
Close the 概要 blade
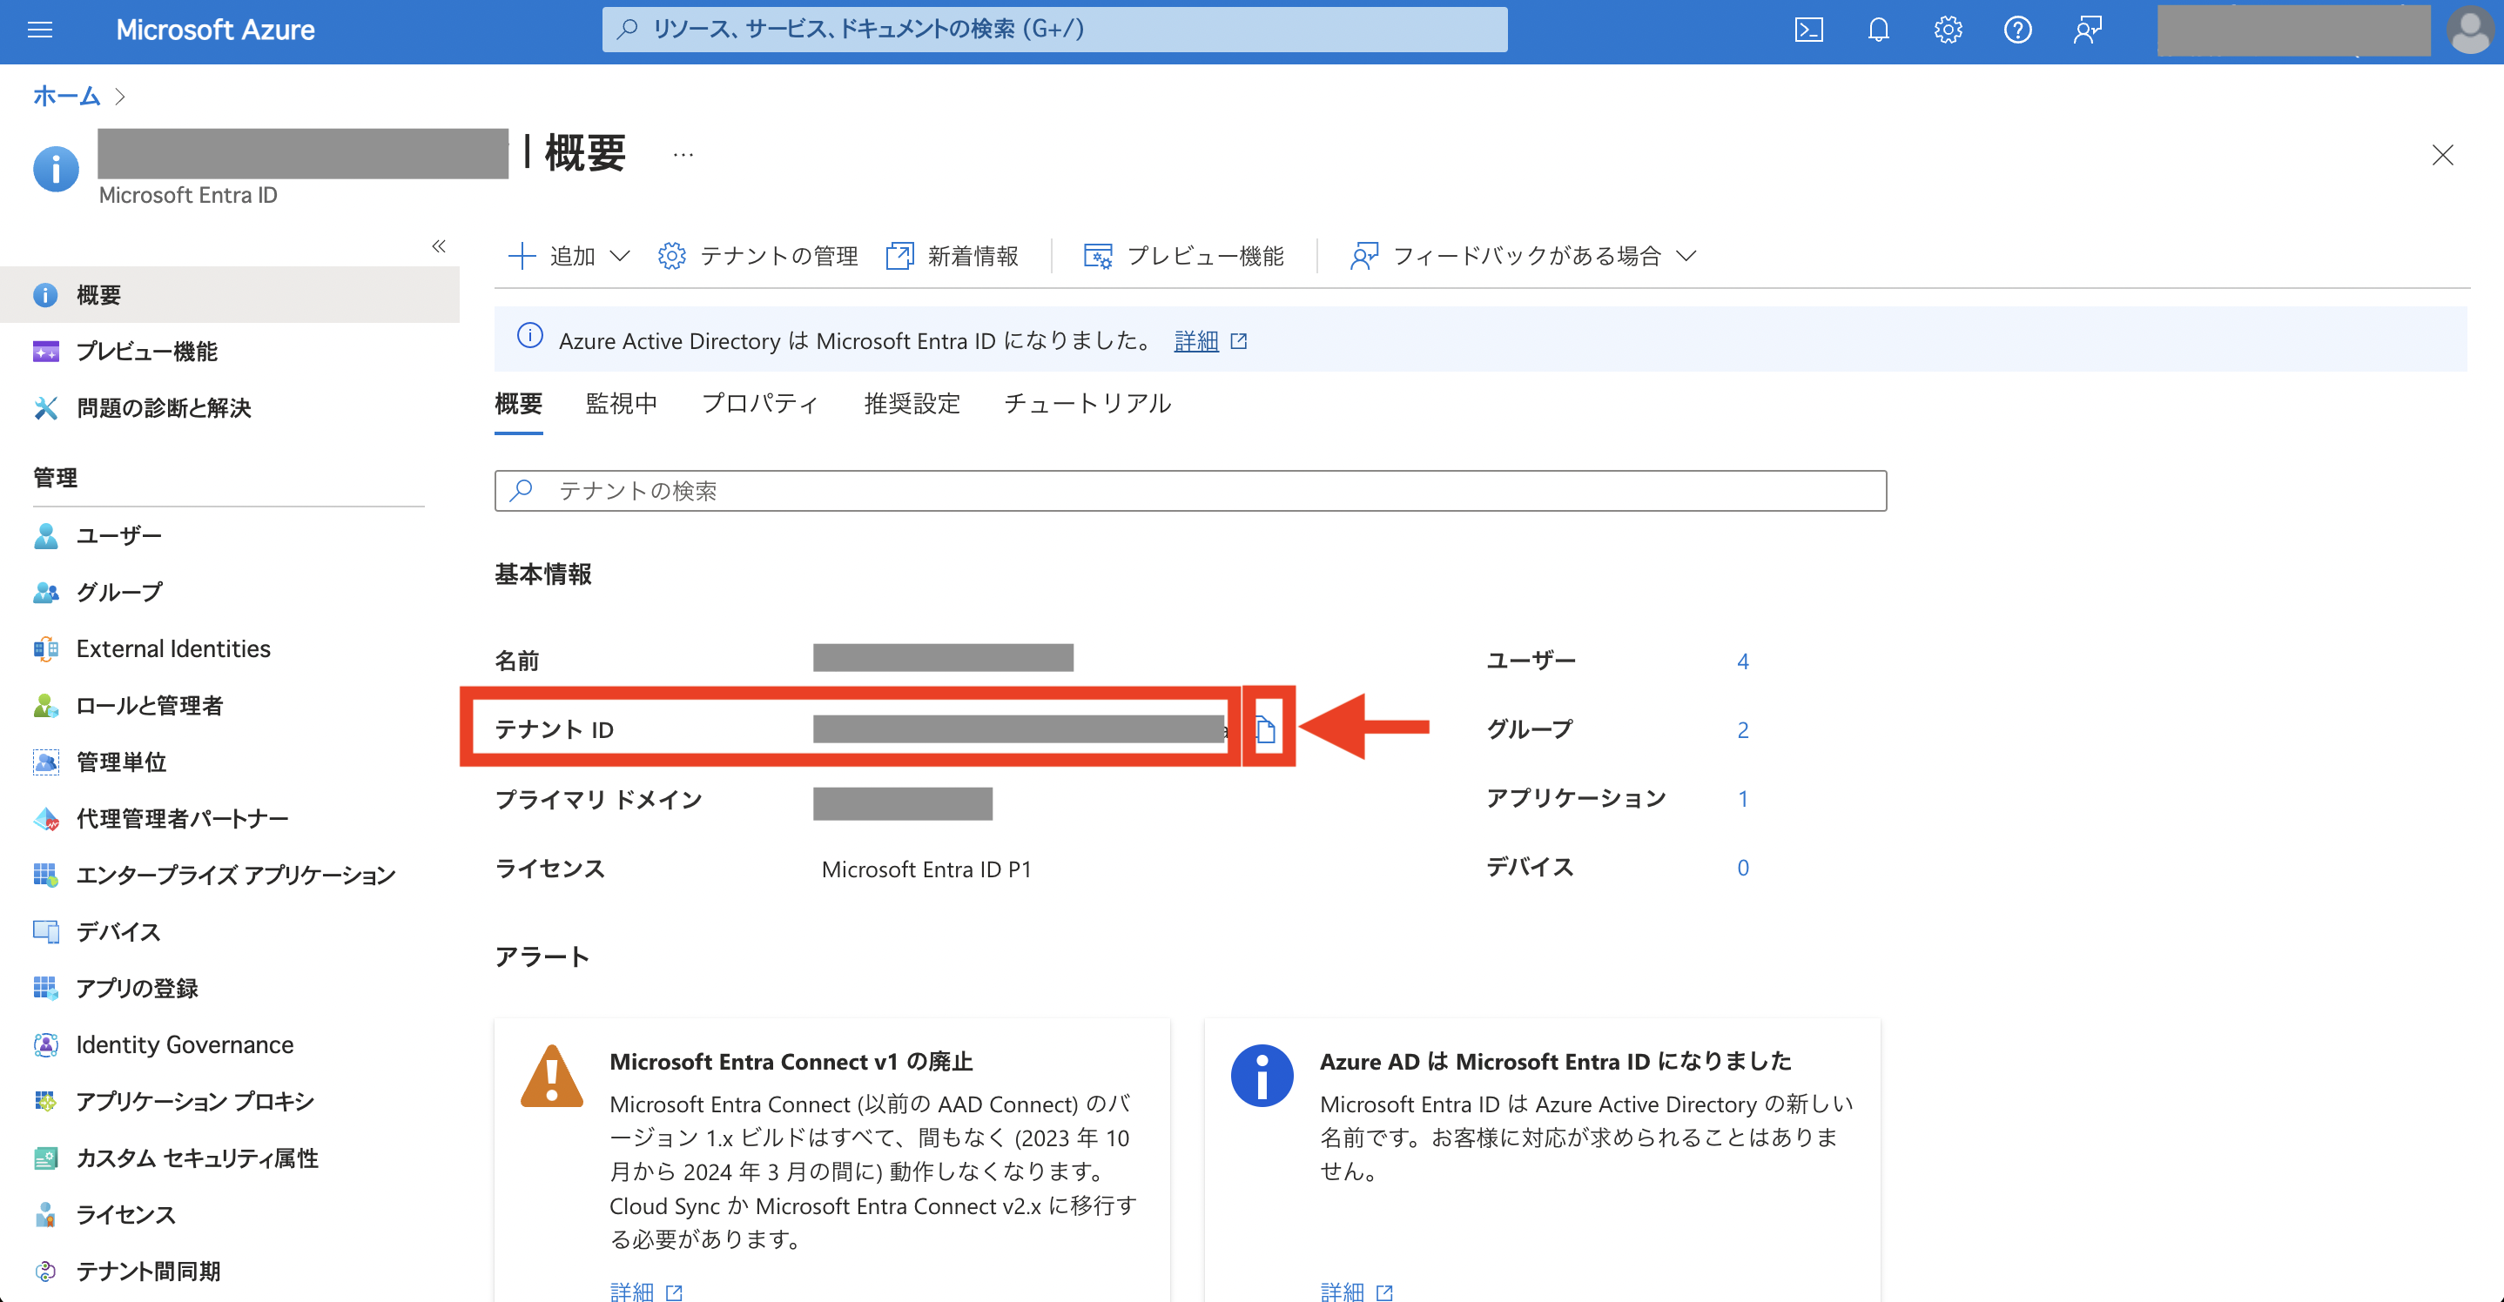[2443, 155]
